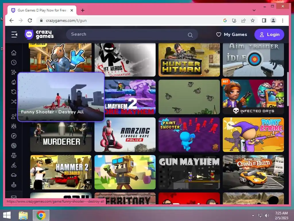The image size is (294, 221).
Task: Open Recently Played clock icon
Action: (14, 62)
